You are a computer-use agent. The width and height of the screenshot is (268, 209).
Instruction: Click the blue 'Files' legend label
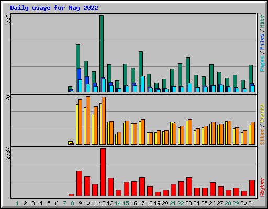click(262, 41)
